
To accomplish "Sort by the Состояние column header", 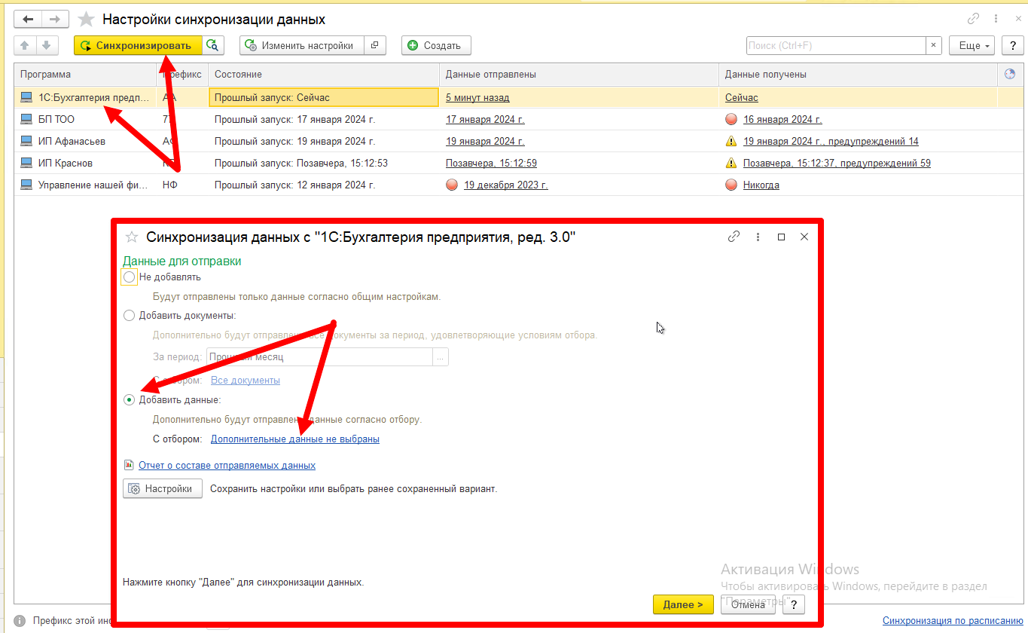I will [x=324, y=74].
